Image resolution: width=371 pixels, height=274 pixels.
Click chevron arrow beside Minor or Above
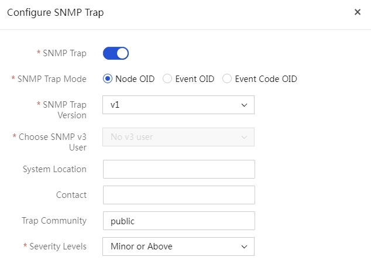click(244, 246)
